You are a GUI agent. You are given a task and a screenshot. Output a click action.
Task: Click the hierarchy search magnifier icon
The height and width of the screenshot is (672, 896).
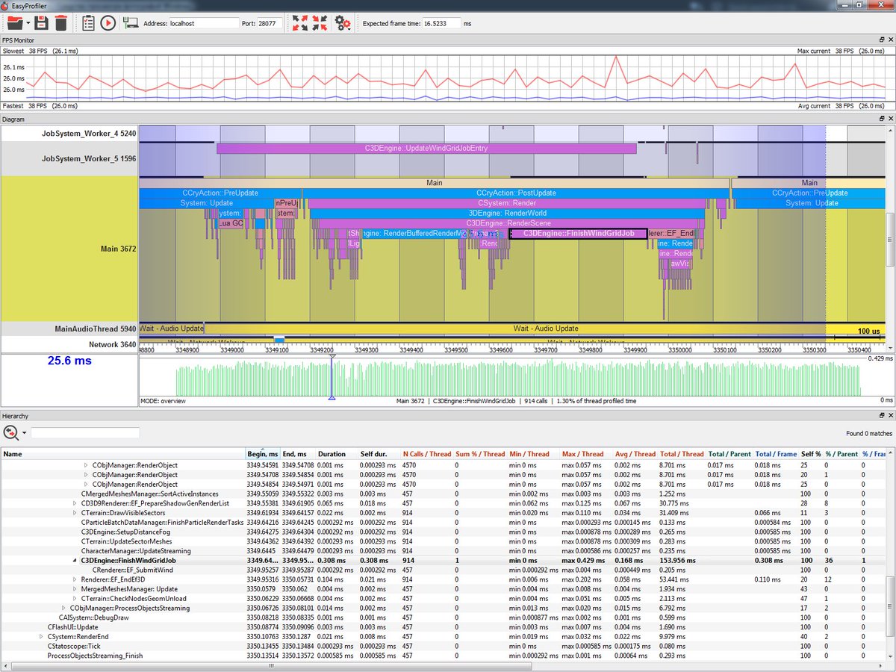(x=10, y=432)
